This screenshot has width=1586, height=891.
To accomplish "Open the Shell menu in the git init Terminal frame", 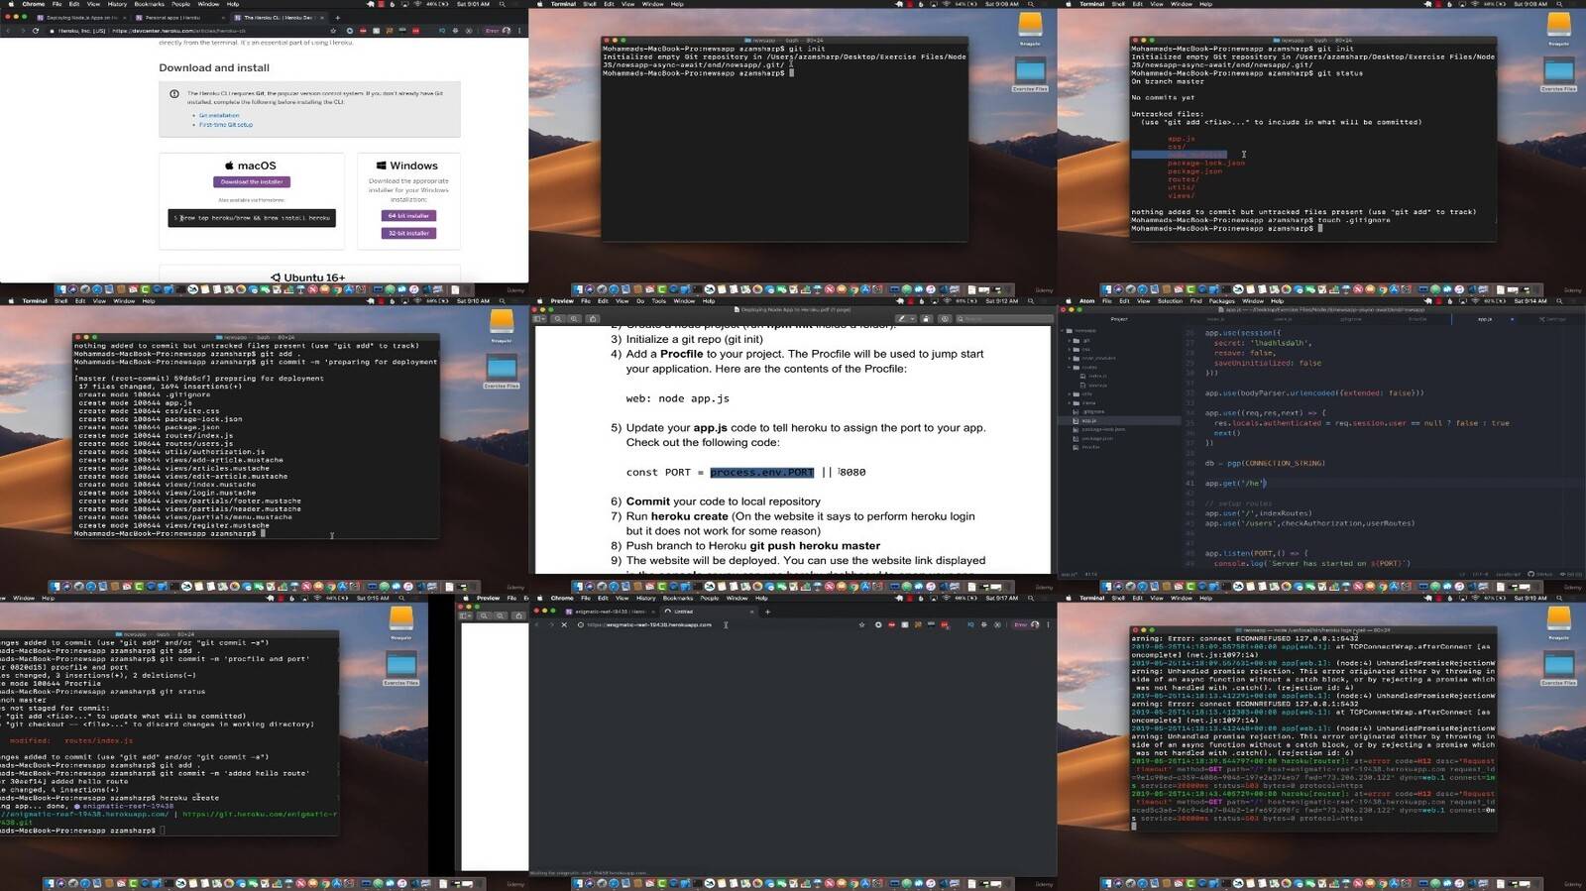I will click(589, 4).
